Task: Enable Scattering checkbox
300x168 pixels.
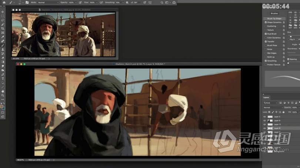Action: click(x=266, y=26)
